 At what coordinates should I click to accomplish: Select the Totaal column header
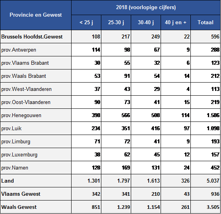pos(205,22)
